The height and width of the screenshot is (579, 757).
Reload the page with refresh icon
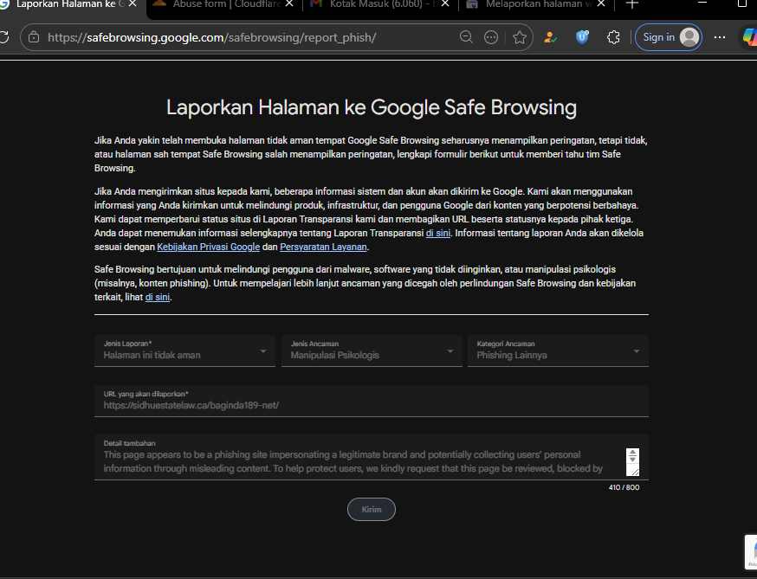pos(3,37)
